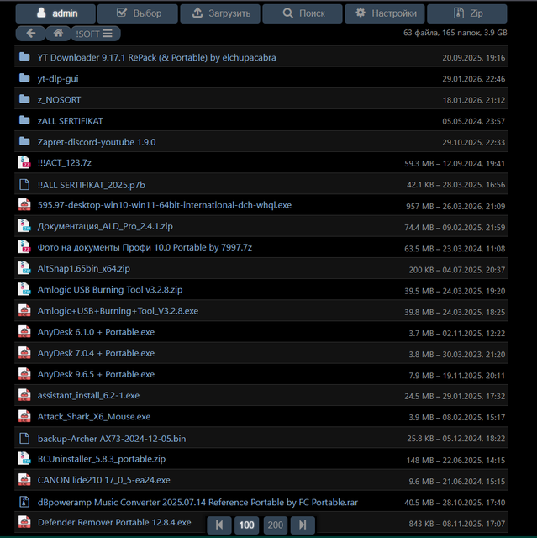The image size is (537, 538).
Task: Click the zip icon of BCUninstaller_5.8.3_portable.zip
Action: [24, 458]
